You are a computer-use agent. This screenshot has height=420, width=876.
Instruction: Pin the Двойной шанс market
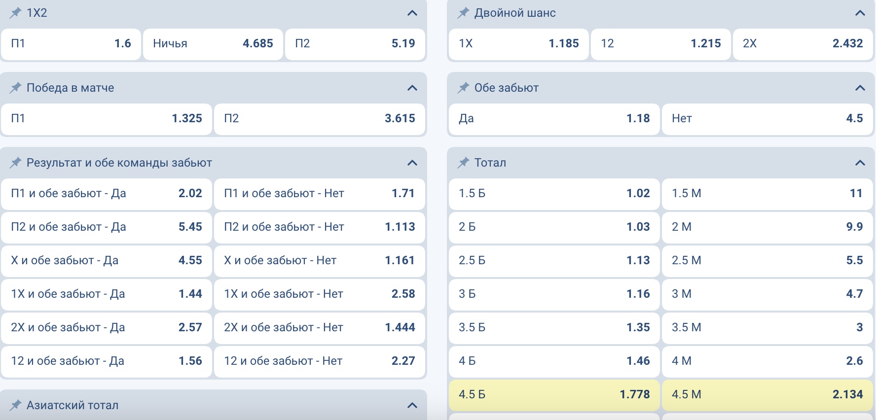[463, 13]
